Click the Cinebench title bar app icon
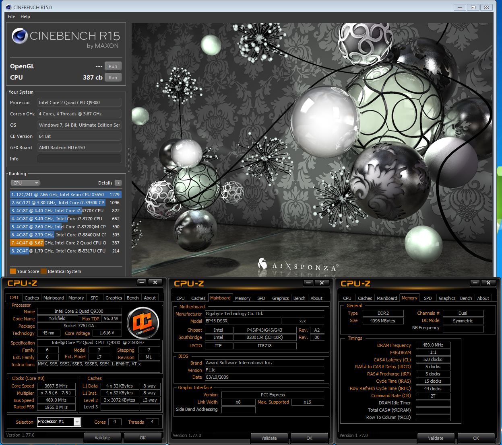 coord(8,7)
